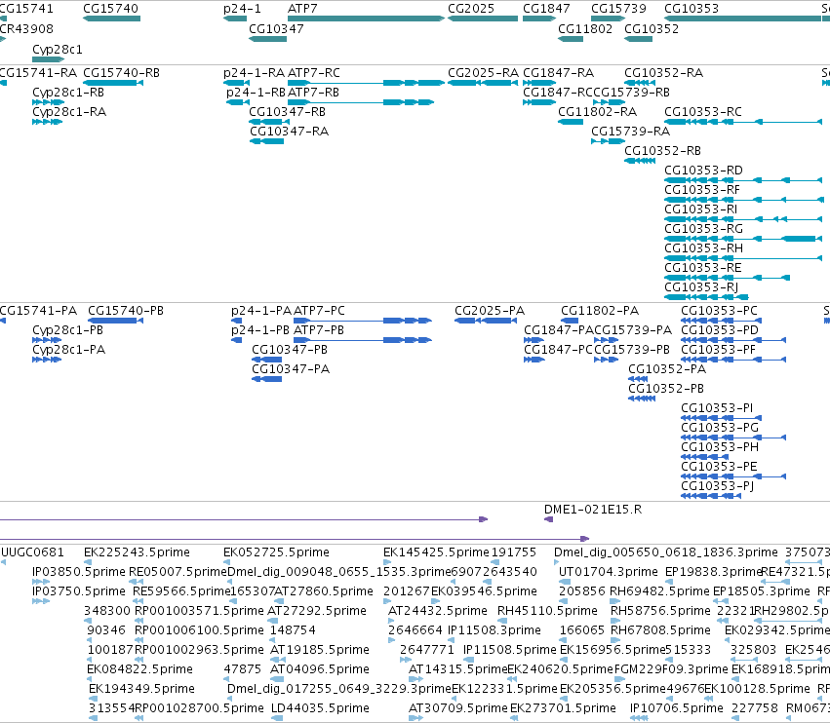Open the IP10706.5prime EST label
The width and height of the screenshot is (830, 723).
click(x=677, y=707)
